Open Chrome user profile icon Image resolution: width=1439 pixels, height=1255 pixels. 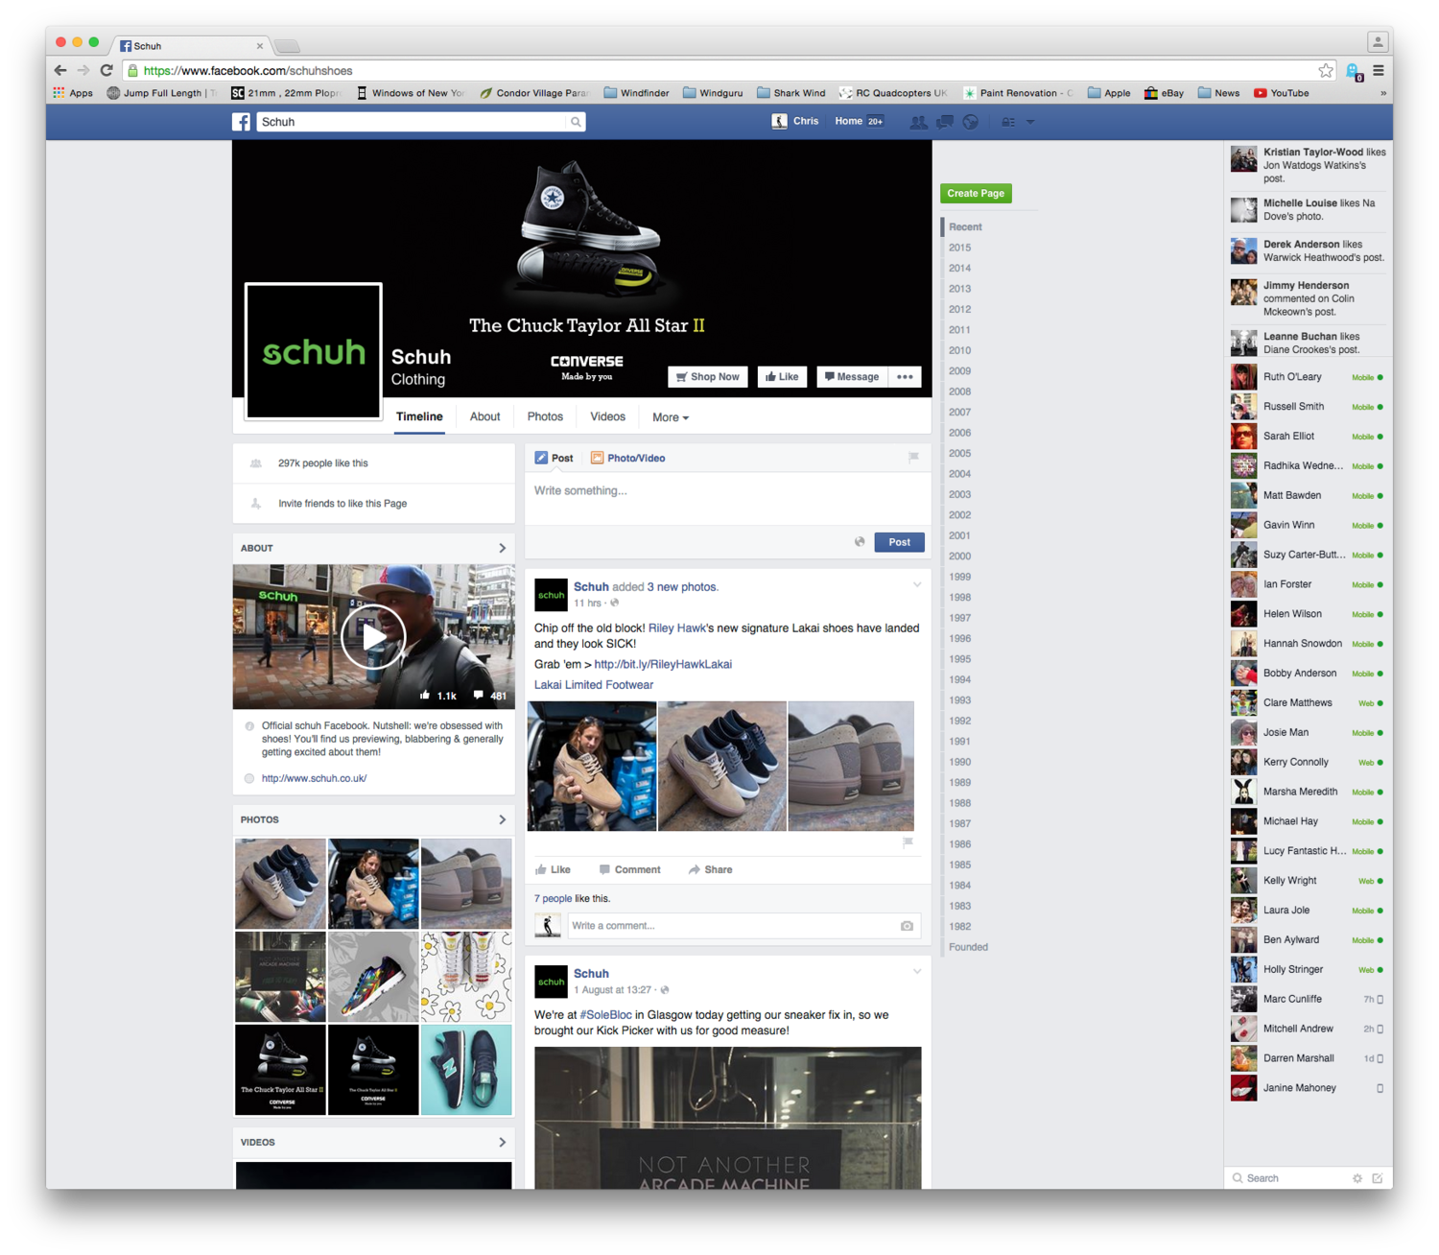(x=1378, y=42)
